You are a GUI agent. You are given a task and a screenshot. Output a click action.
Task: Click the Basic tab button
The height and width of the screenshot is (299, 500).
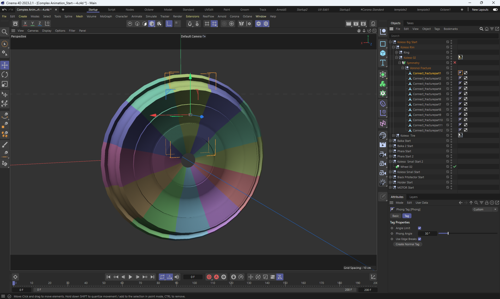(x=395, y=216)
